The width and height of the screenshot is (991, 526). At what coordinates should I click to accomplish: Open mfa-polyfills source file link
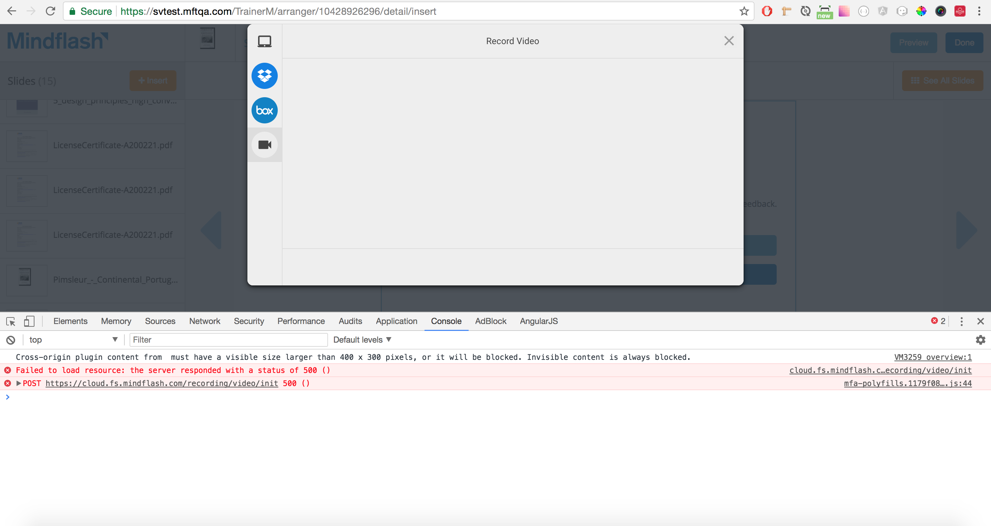pyautogui.click(x=908, y=383)
